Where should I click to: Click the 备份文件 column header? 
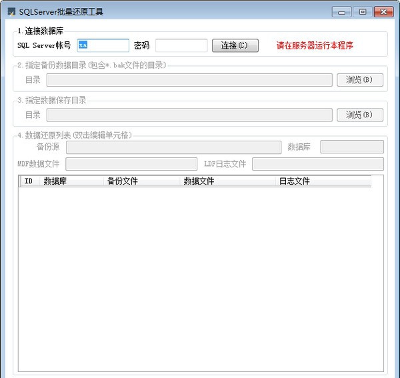click(141, 181)
